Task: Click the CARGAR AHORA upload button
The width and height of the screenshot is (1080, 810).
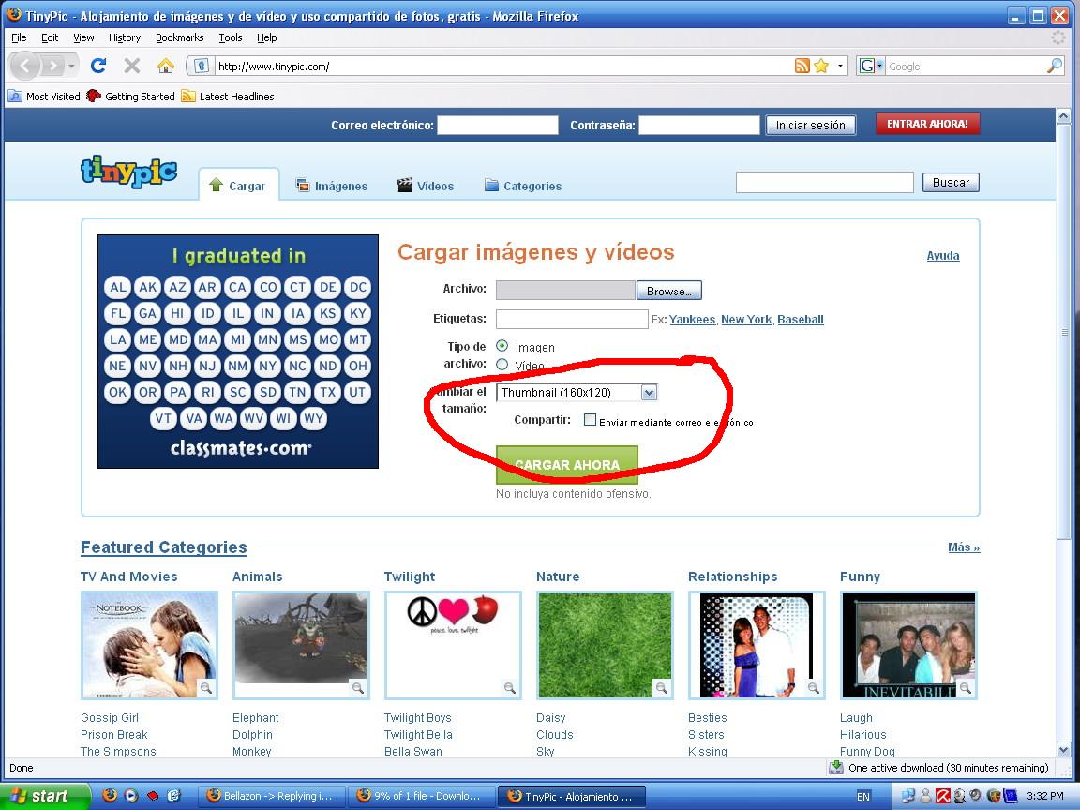Action: pyautogui.click(x=567, y=465)
